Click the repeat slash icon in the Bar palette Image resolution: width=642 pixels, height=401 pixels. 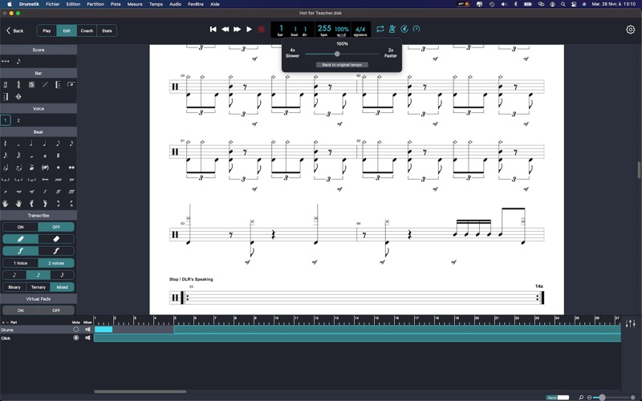click(x=45, y=85)
